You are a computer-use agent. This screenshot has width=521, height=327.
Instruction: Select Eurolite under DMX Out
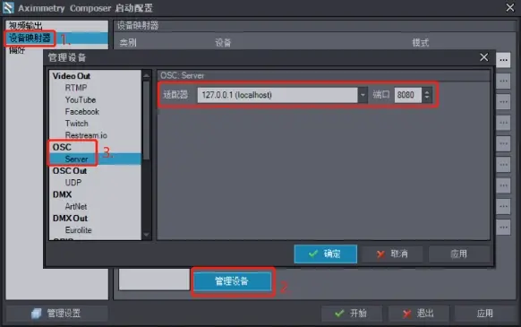click(78, 230)
